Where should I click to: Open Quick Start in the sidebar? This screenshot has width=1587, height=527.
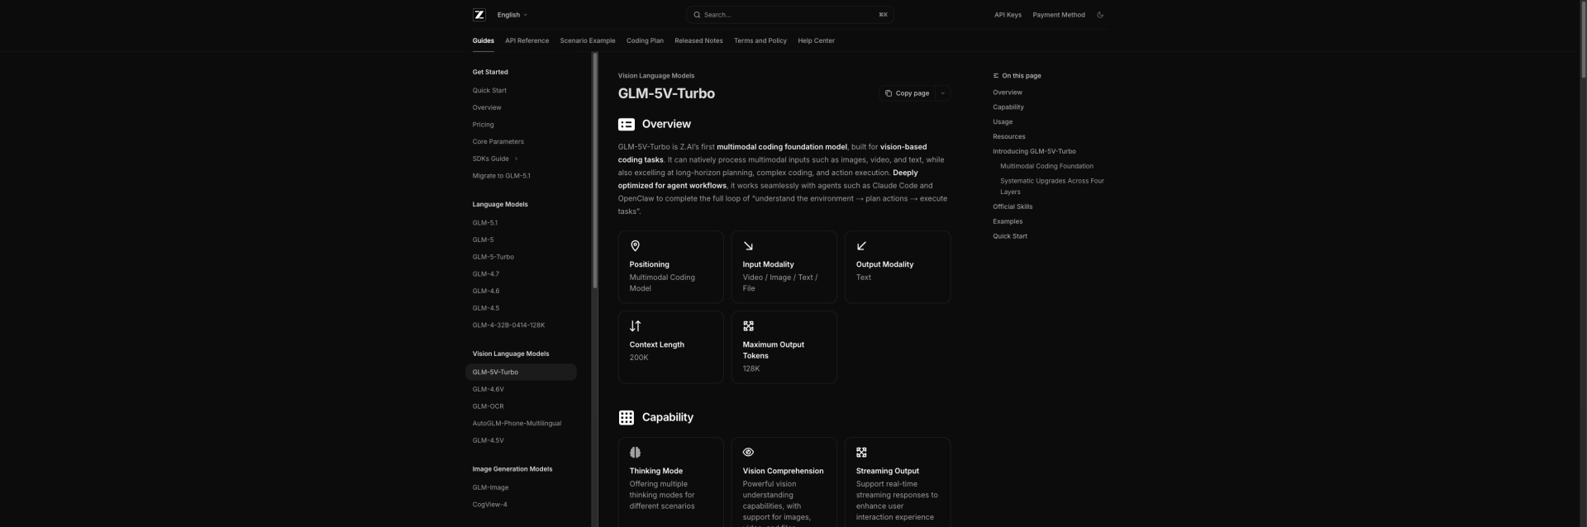tap(489, 91)
